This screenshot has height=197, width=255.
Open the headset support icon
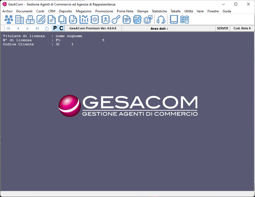[x=161, y=19]
